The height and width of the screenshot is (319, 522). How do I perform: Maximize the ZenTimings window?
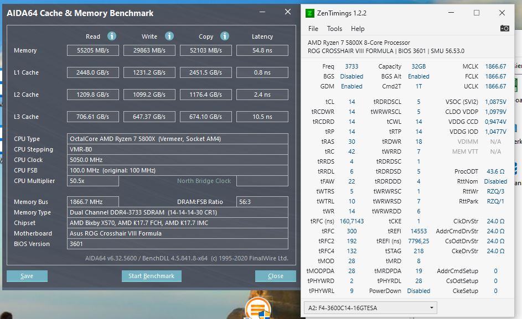pos(477,13)
